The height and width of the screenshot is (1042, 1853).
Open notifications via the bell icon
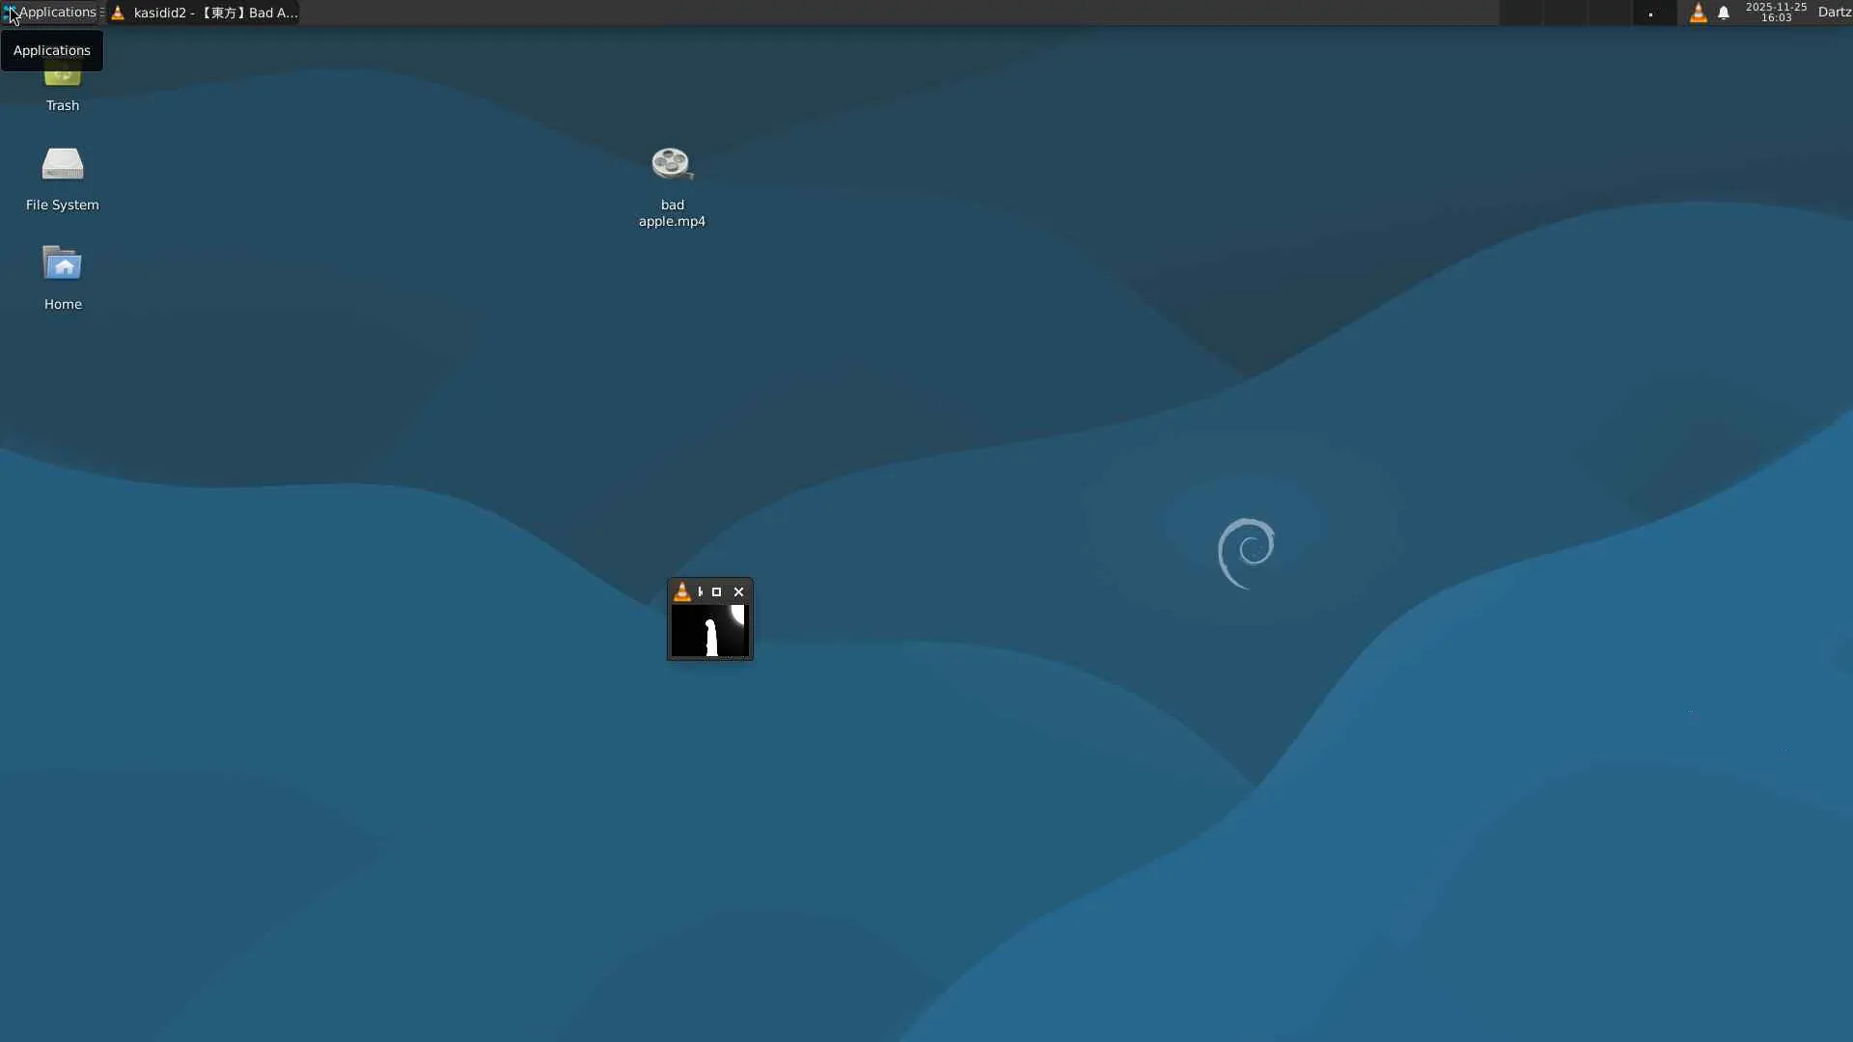click(1724, 13)
